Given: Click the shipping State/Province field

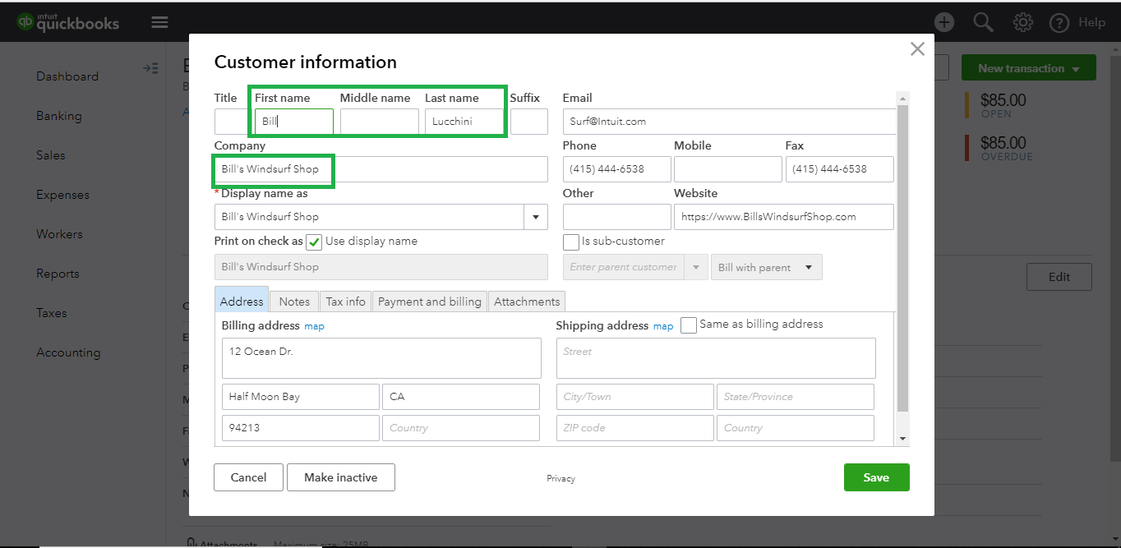Looking at the screenshot, I should coord(796,397).
